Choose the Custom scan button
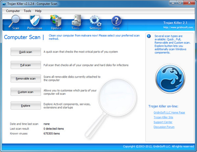 [26, 92]
